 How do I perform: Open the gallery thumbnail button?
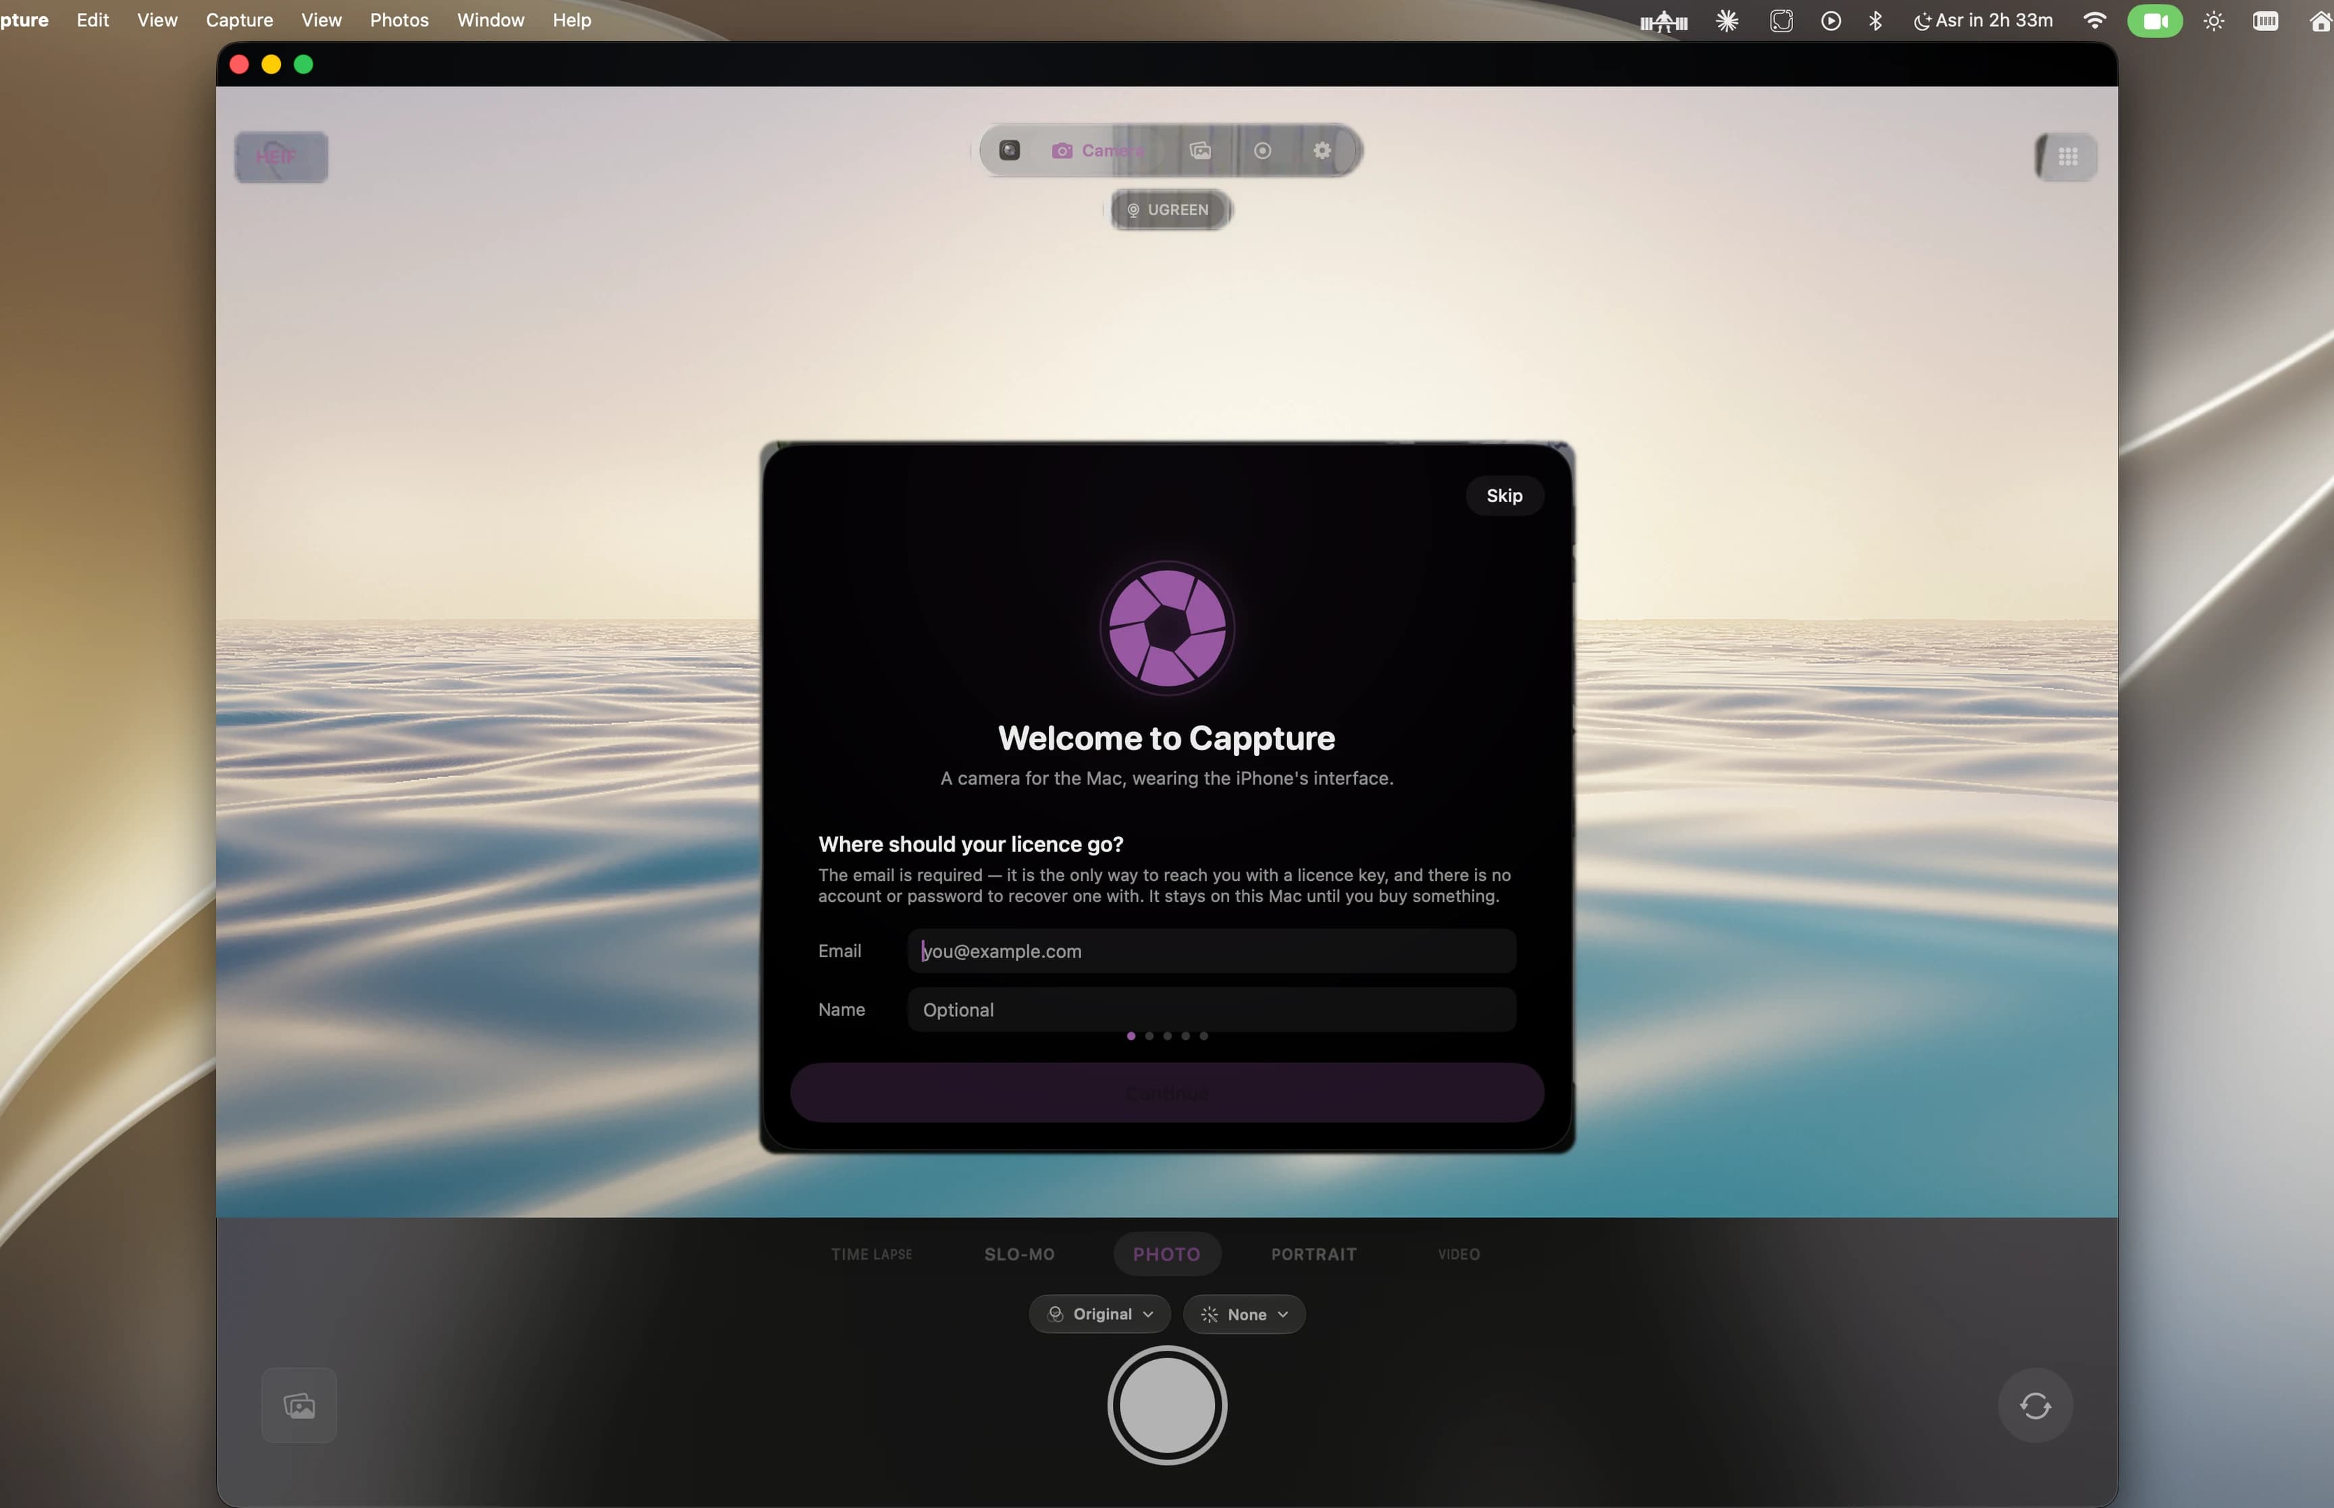pos(299,1405)
